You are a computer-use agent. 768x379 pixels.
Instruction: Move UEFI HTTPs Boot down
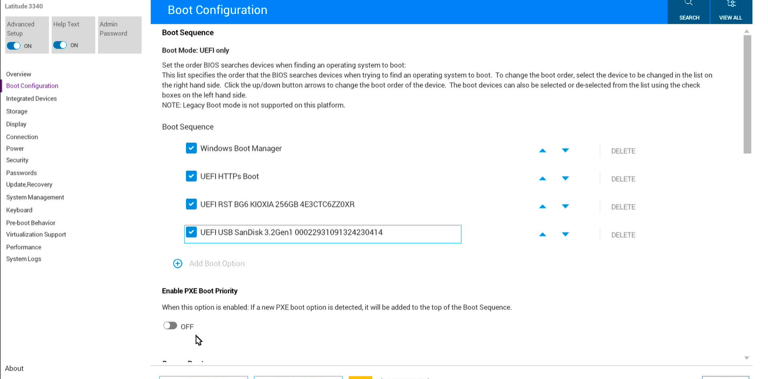(565, 178)
